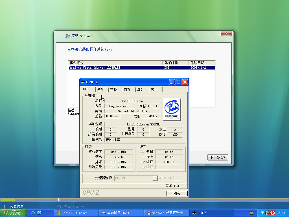The height and width of the screenshot is (217, 289).
Task: Switch to 本地磁盘 (G:) taskbar button
Action: 121,213
